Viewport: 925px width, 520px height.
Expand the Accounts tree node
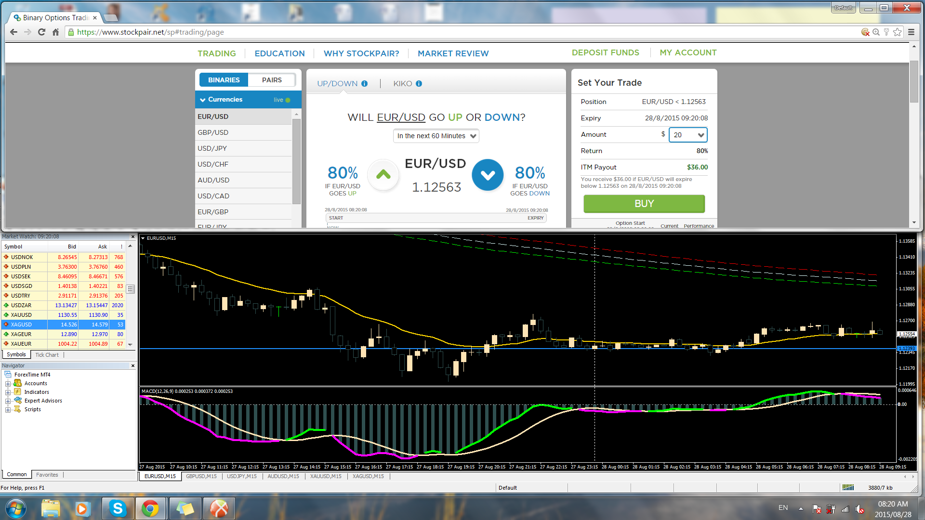pos(8,384)
